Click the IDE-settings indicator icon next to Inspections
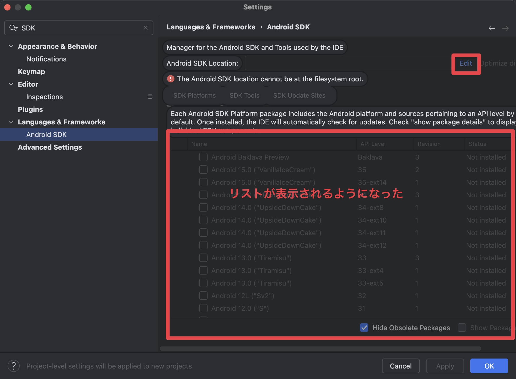This screenshot has width=516, height=379. tap(150, 96)
